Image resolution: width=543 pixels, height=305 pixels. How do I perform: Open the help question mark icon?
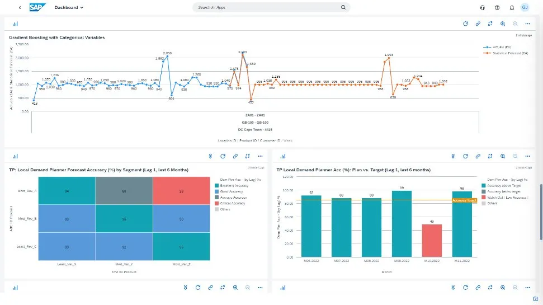tap(497, 8)
